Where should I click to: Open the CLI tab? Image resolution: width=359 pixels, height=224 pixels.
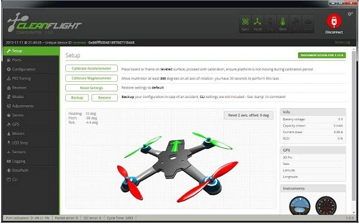[31, 180]
